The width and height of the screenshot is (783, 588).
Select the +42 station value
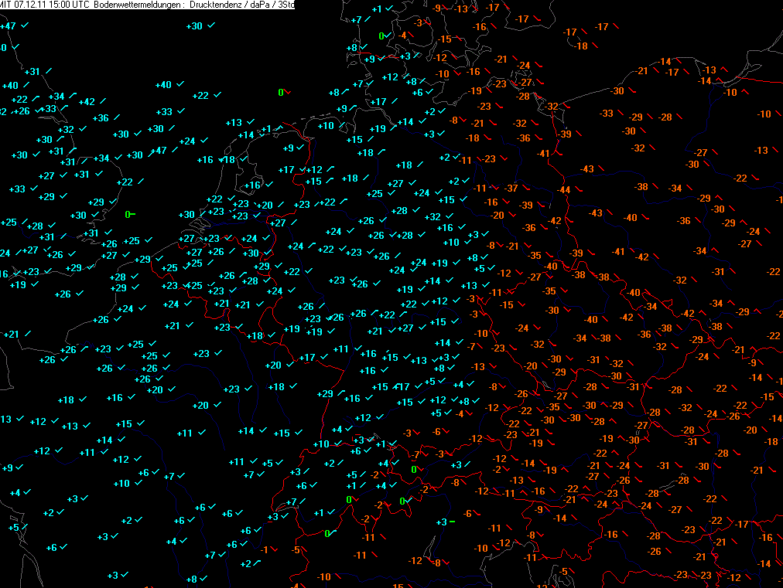point(87,102)
